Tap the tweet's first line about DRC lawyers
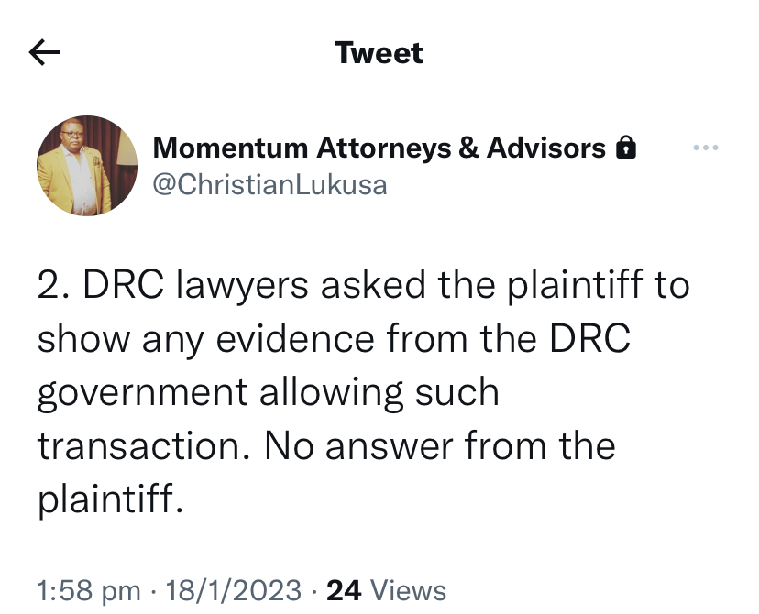The width and height of the screenshot is (759, 614). [x=363, y=286]
